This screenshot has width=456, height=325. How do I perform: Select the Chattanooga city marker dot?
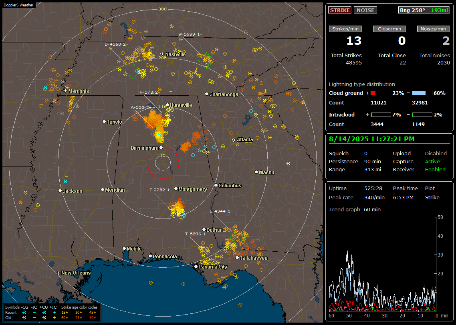(x=207, y=94)
